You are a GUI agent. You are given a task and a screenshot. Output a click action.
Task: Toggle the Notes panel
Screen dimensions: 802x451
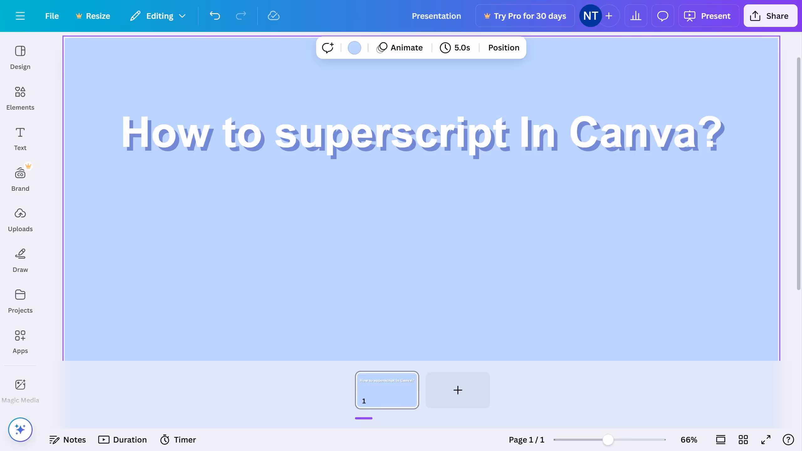(x=68, y=439)
